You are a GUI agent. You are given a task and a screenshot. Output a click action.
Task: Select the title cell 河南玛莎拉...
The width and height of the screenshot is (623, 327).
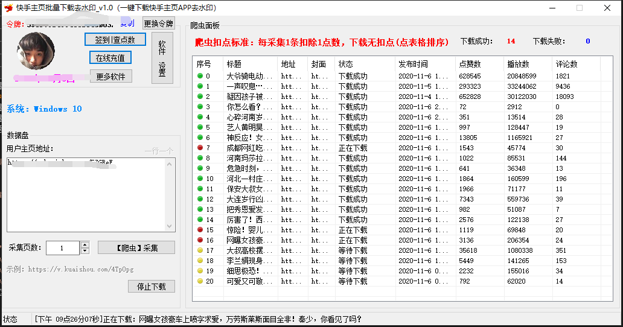[x=249, y=158]
